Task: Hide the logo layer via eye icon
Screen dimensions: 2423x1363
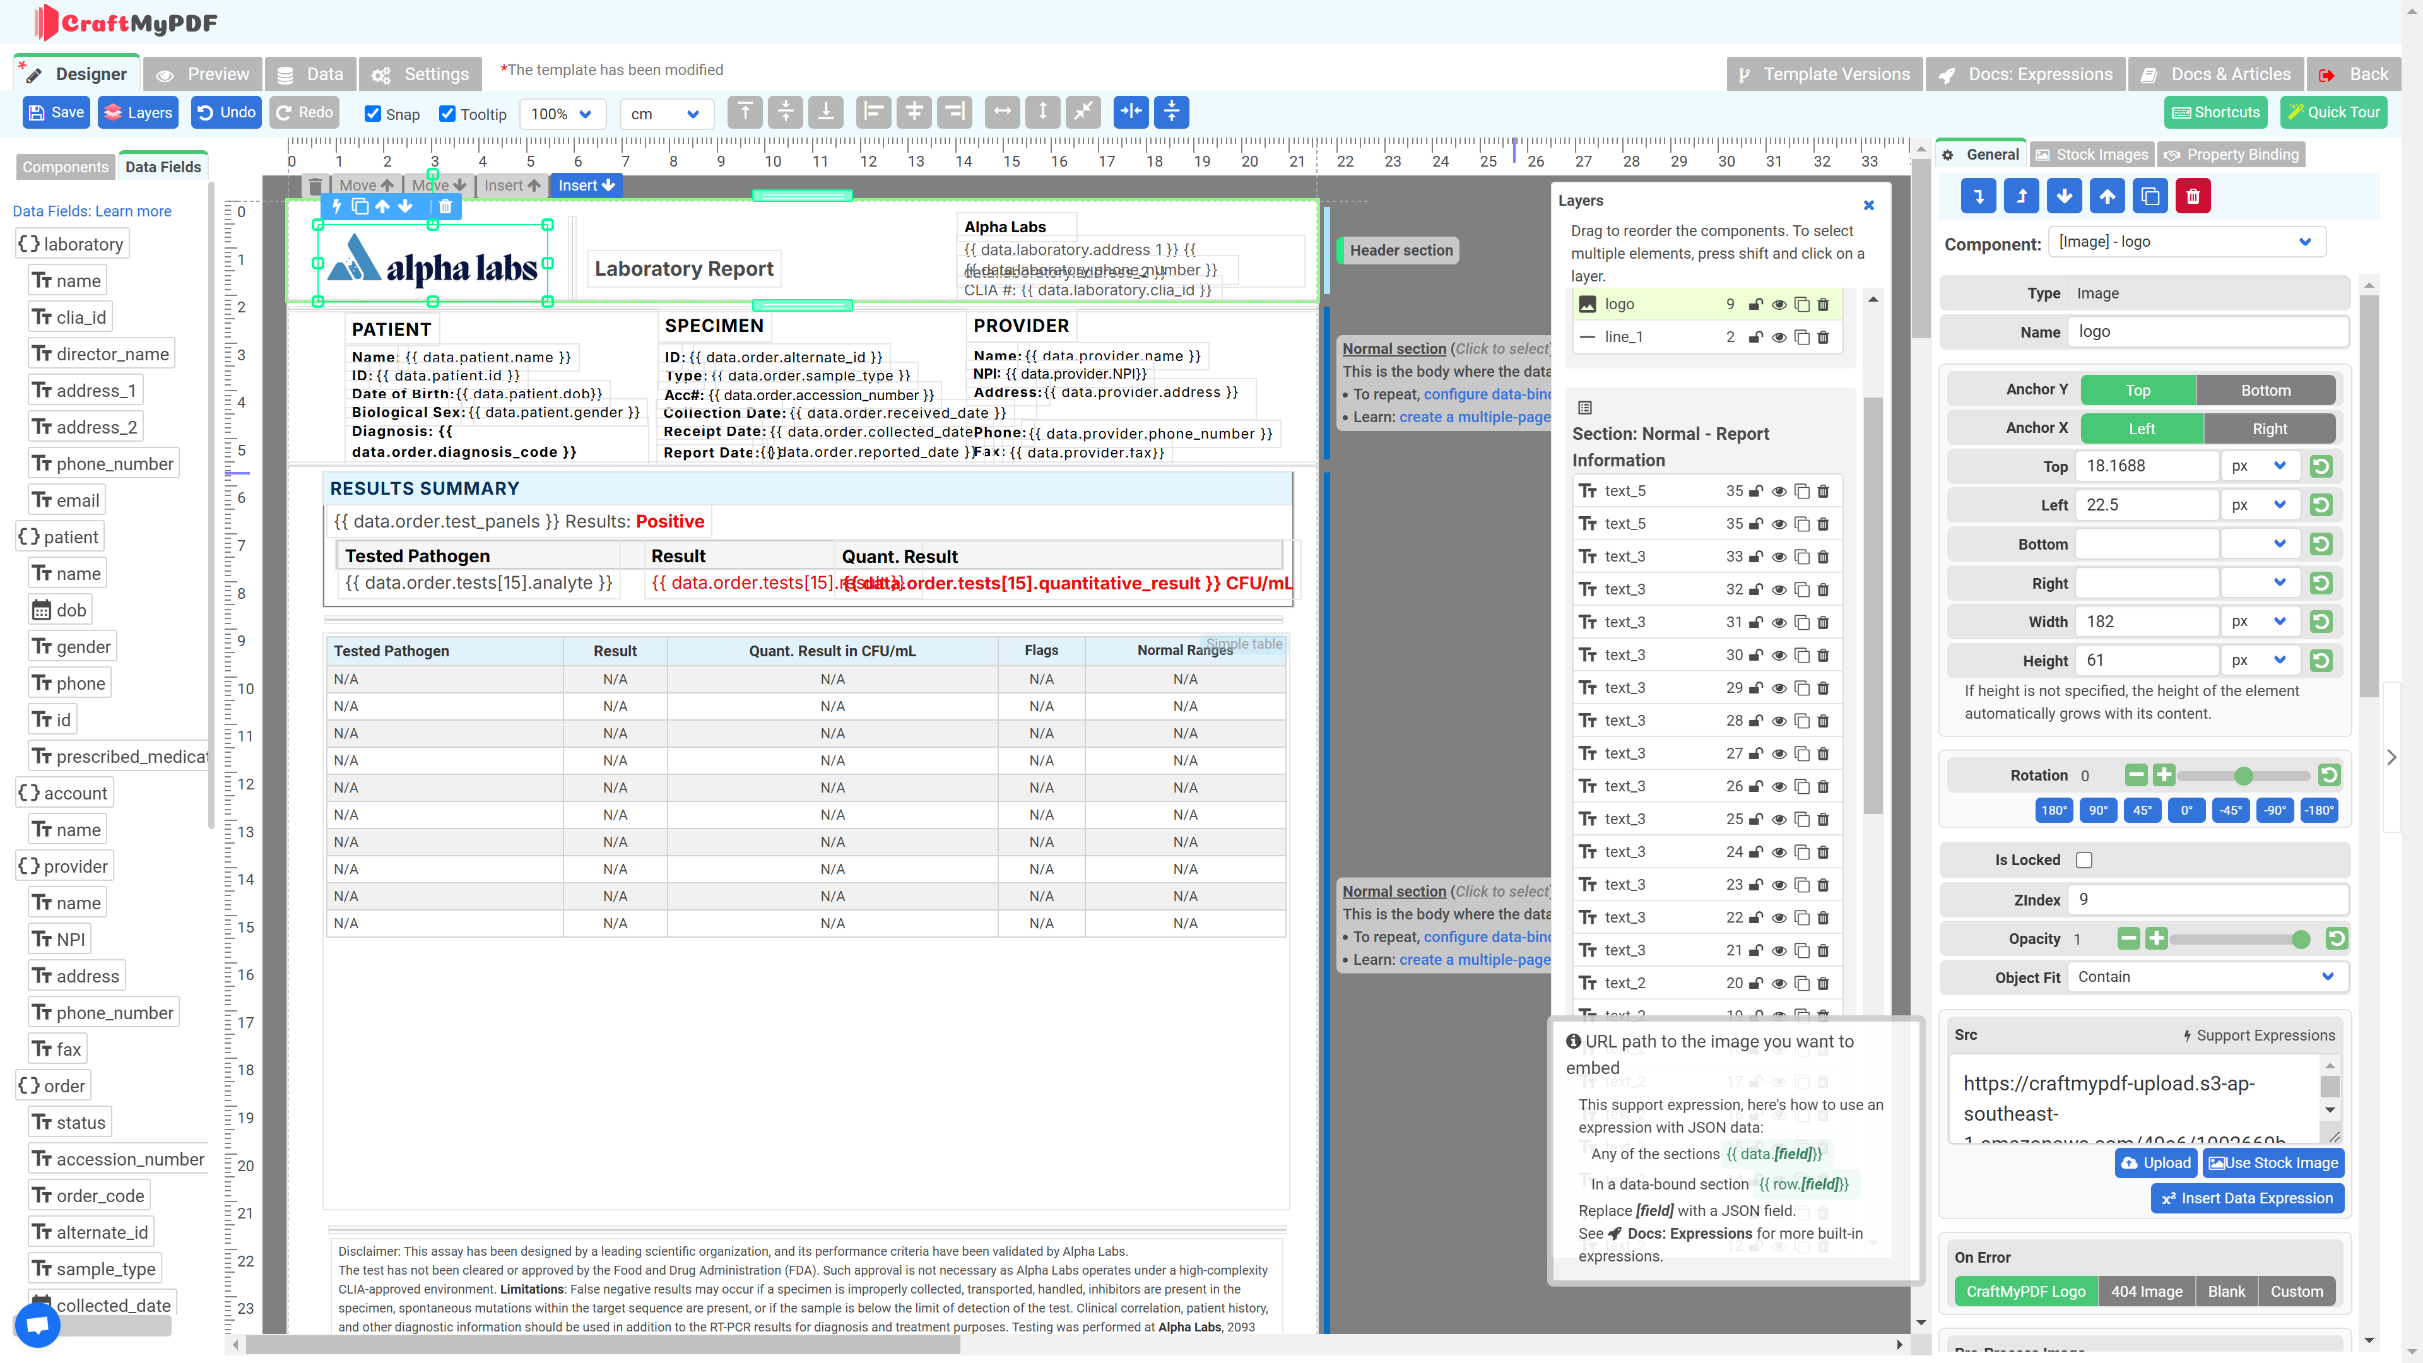Action: pyautogui.click(x=1779, y=304)
